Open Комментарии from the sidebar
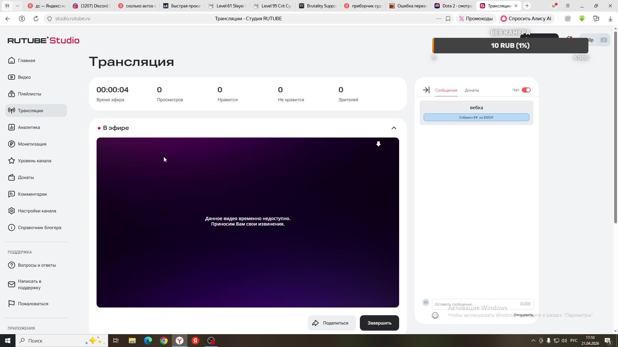Image resolution: width=618 pixels, height=347 pixels. [32, 194]
